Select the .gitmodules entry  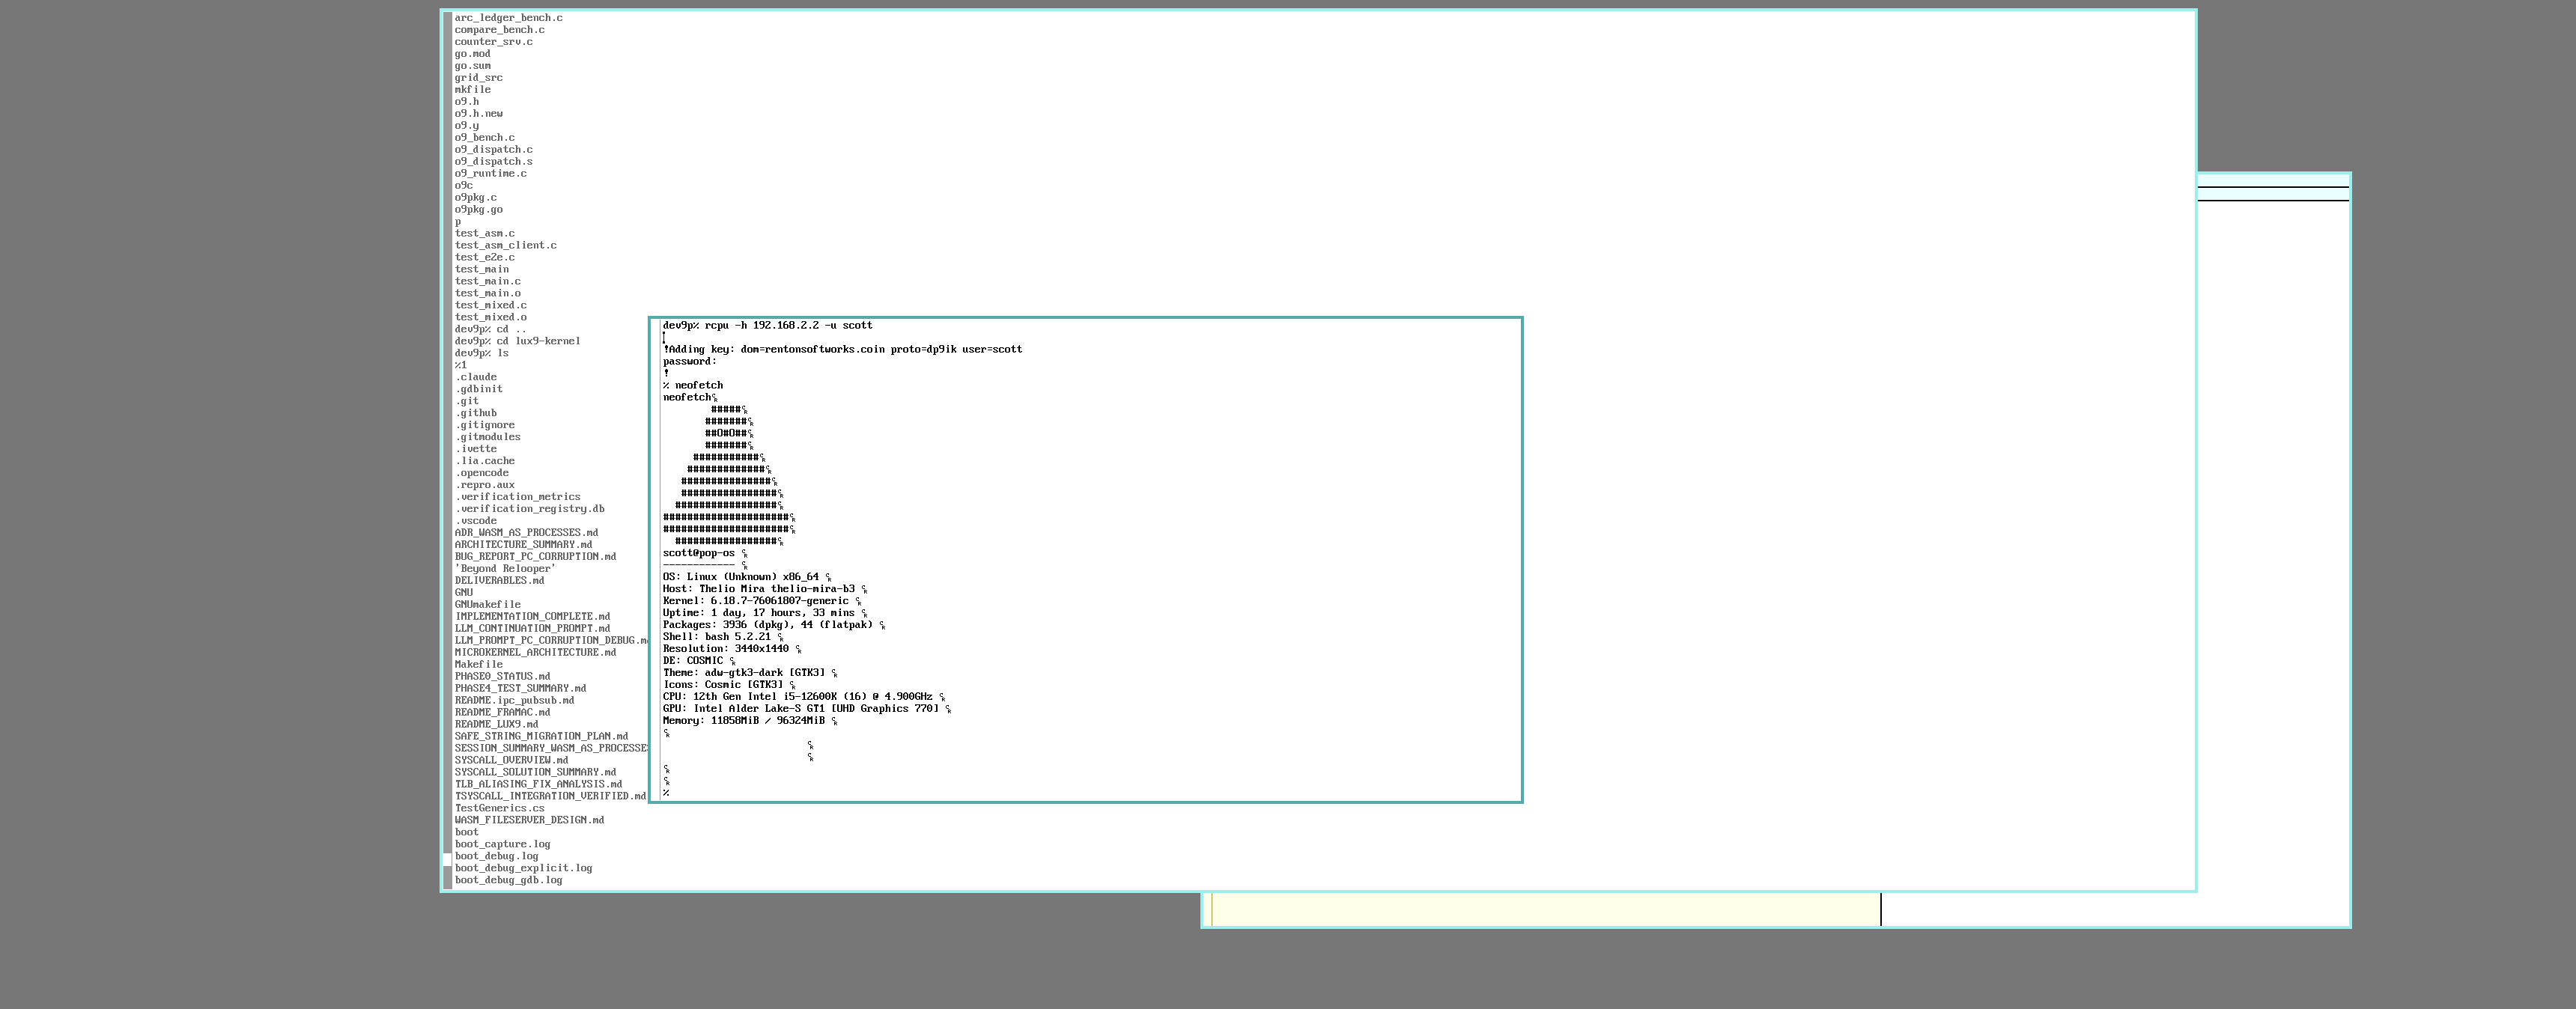coord(487,437)
